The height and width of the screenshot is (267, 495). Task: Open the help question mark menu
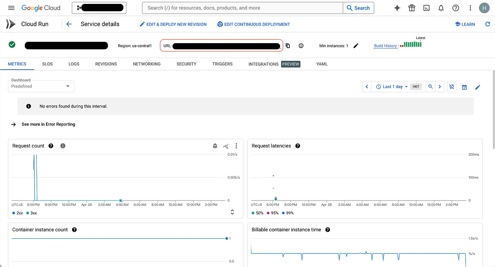(x=456, y=8)
